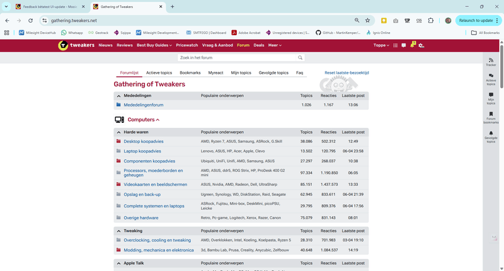
Task: Open Overige hardware forum
Action: coord(141,217)
